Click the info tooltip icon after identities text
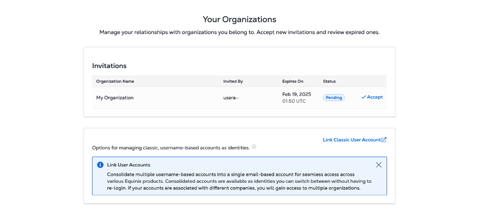Screen dimensions: 484x211 click(x=254, y=147)
